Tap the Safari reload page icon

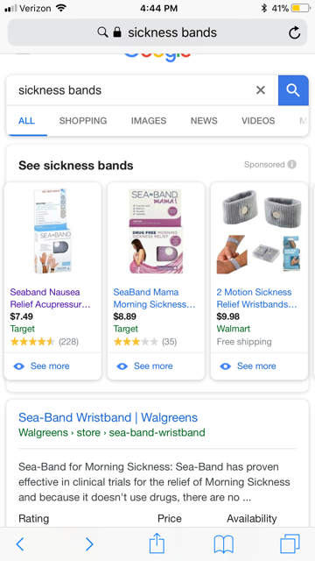click(x=294, y=32)
